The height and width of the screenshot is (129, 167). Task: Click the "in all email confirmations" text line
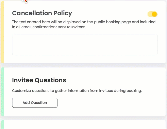33,27
